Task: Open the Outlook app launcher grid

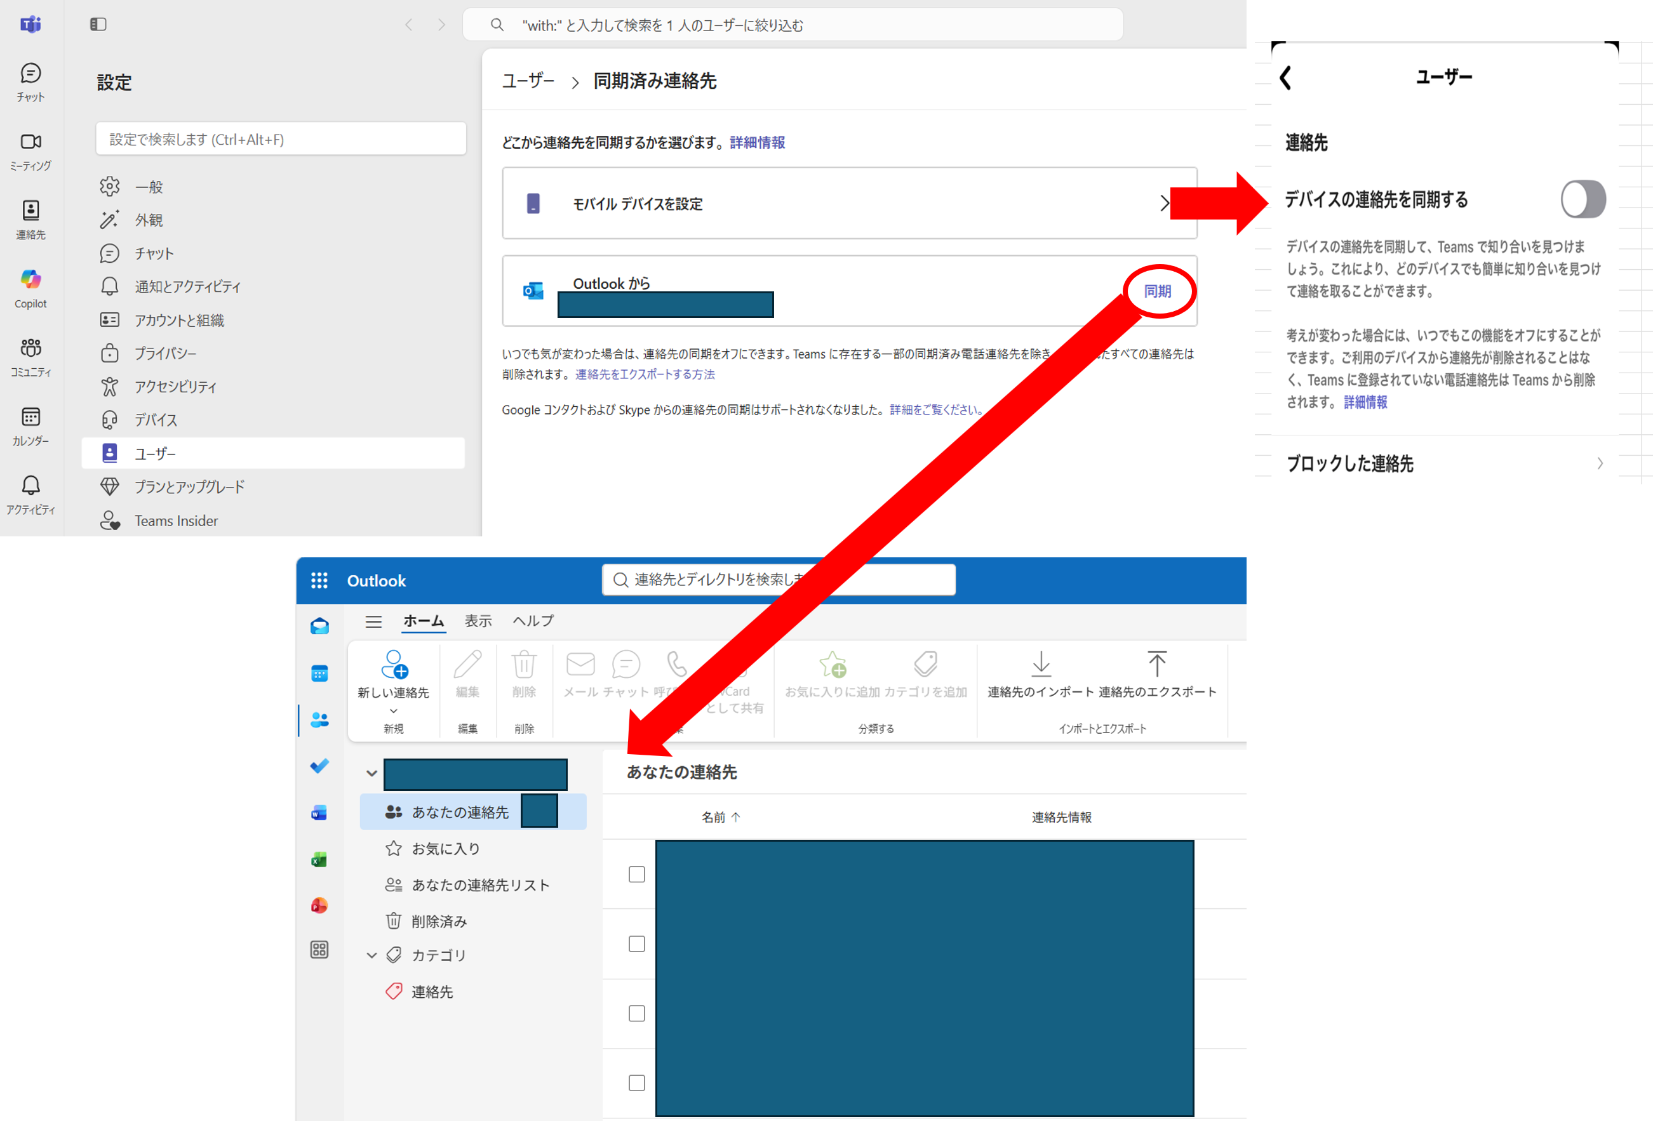Action: pyautogui.click(x=319, y=580)
